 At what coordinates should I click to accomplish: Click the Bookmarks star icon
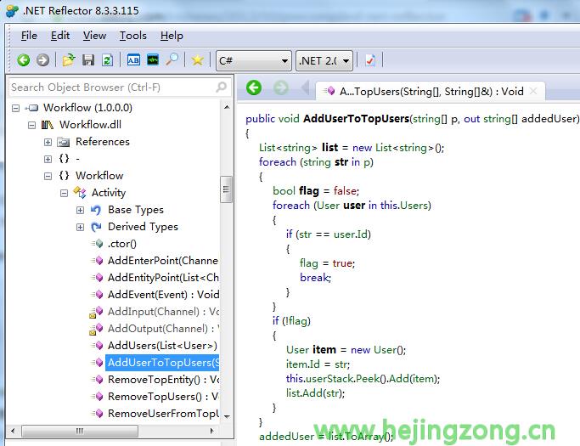tap(197, 59)
